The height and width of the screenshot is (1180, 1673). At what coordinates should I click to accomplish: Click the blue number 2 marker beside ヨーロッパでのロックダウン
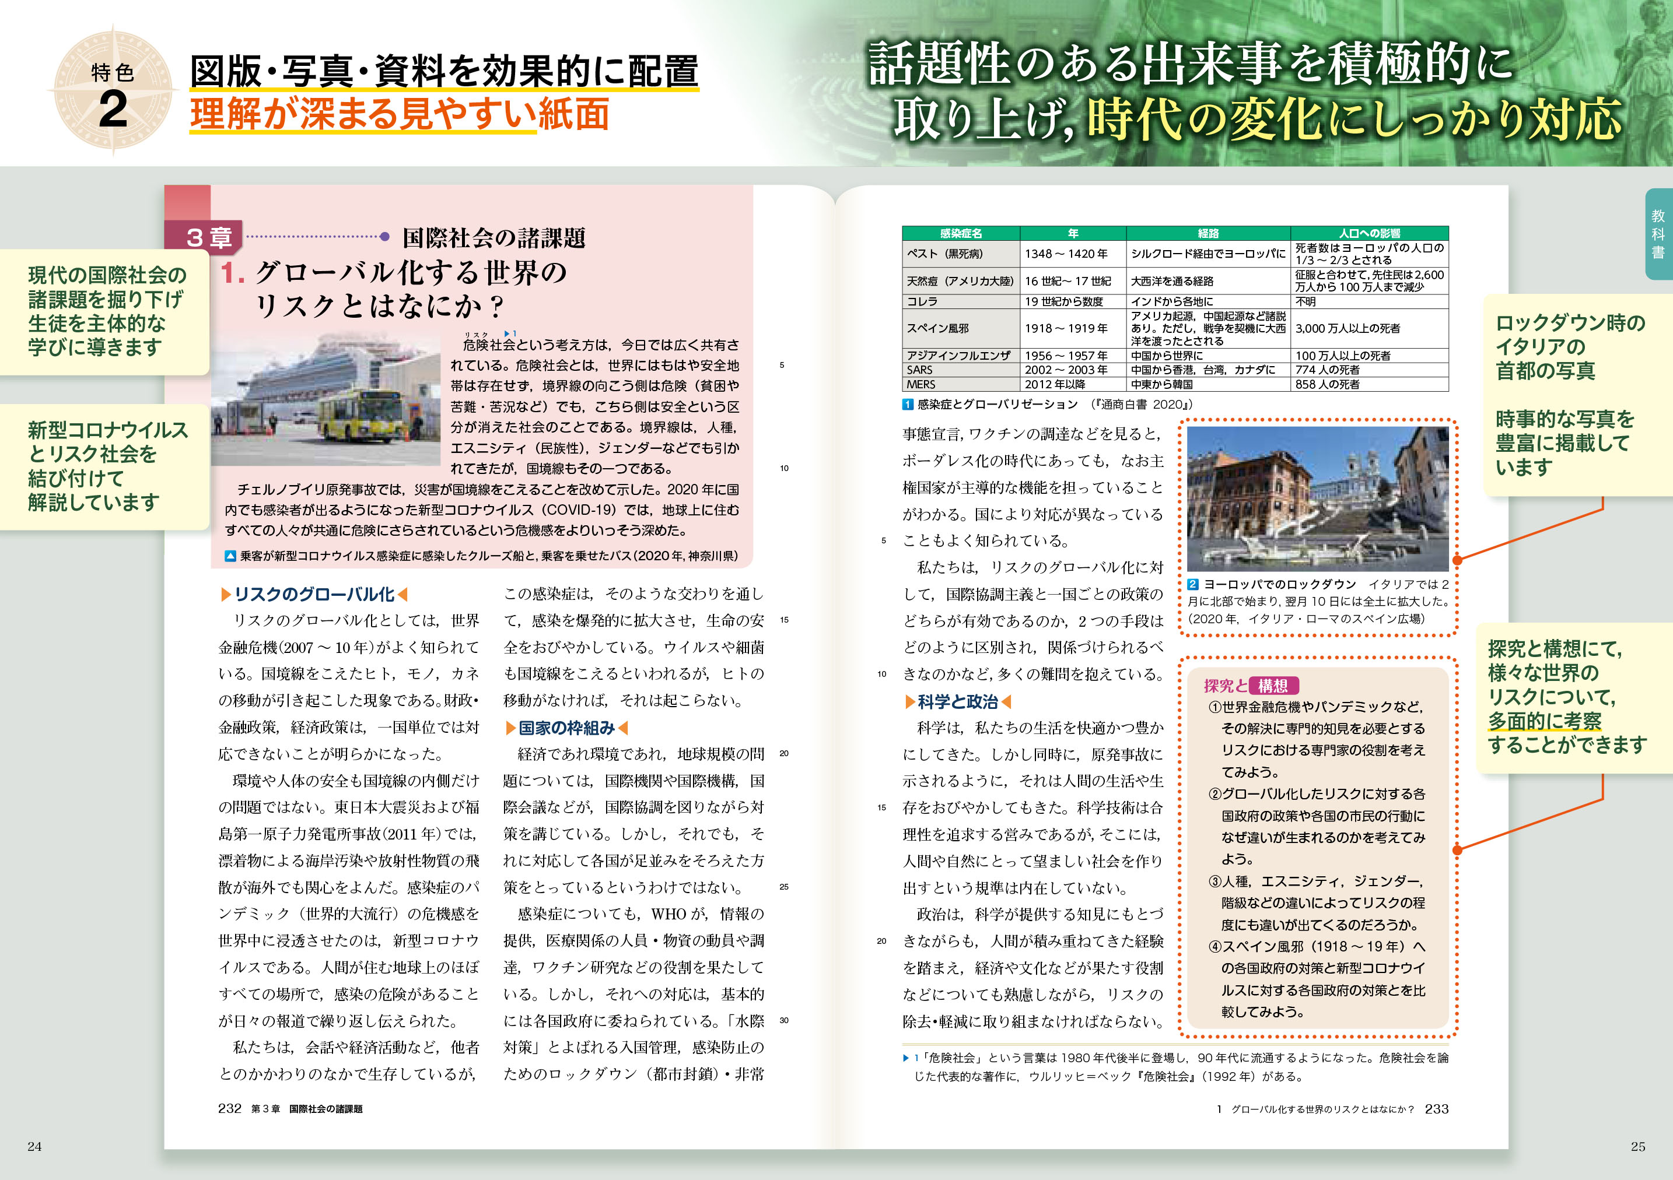(x=1193, y=584)
